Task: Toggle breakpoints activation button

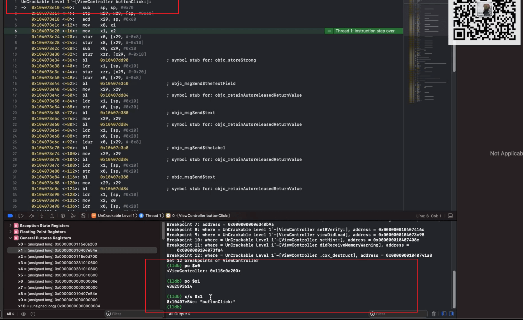Action: click(x=10, y=216)
